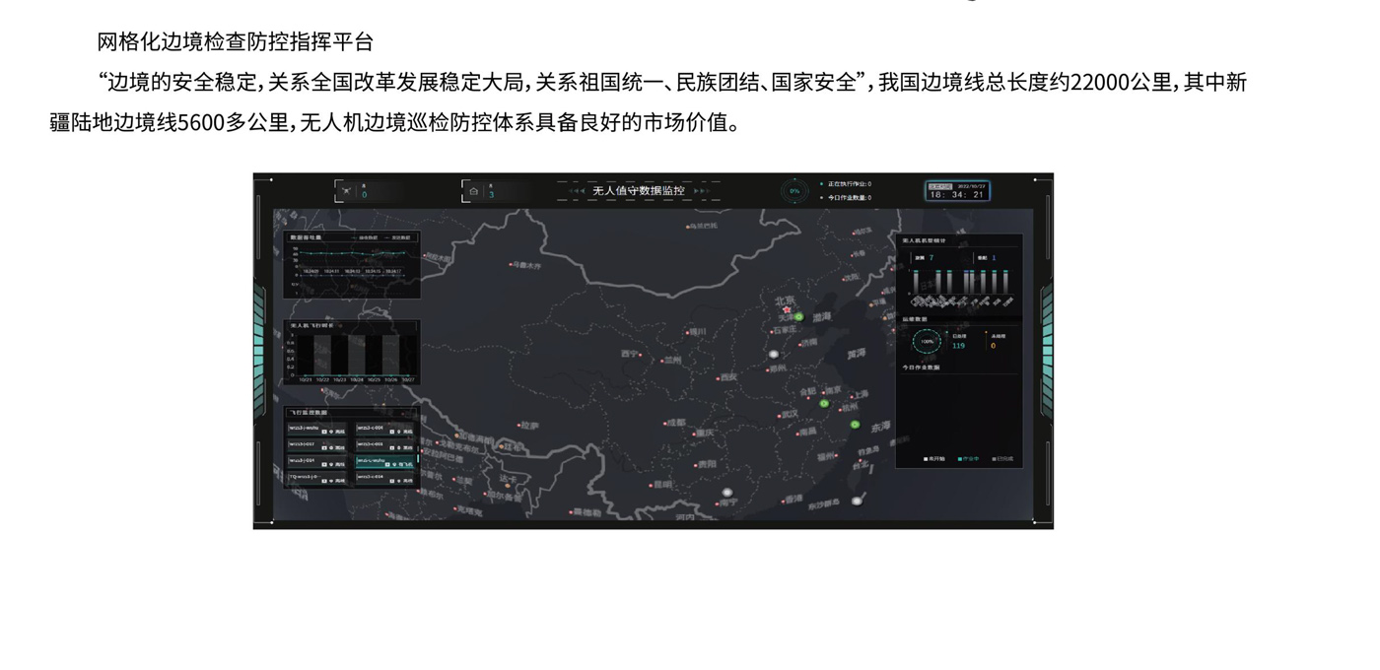Click the left arrows beside 无人值守数据监控 title
Viewport: 1380px width, 670px height.
(x=577, y=191)
